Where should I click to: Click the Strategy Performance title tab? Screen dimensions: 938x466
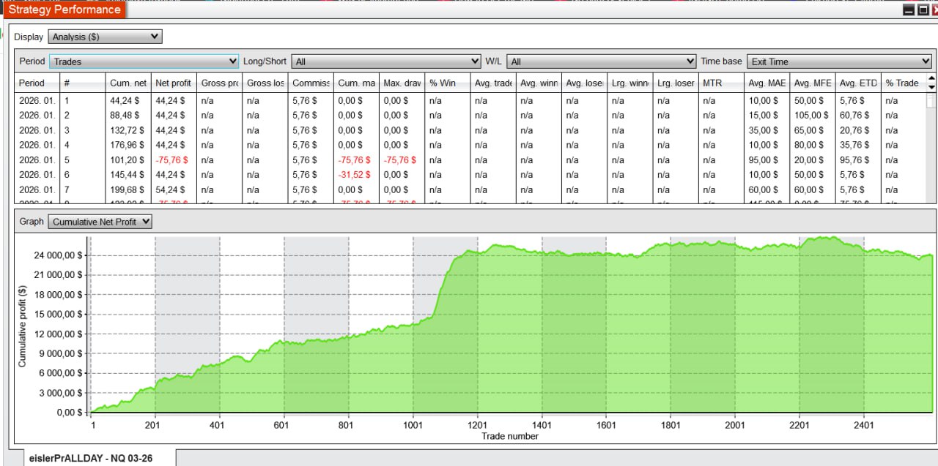(x=64, y=10)
